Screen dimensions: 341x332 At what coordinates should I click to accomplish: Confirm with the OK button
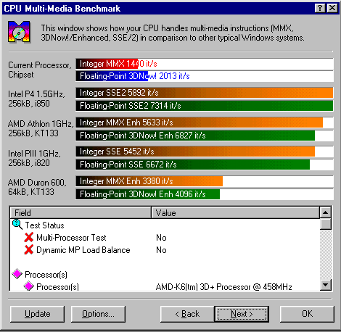[x=307, y=314]
